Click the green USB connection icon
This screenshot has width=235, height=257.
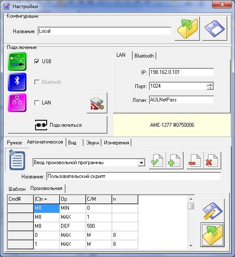[17, 61]
